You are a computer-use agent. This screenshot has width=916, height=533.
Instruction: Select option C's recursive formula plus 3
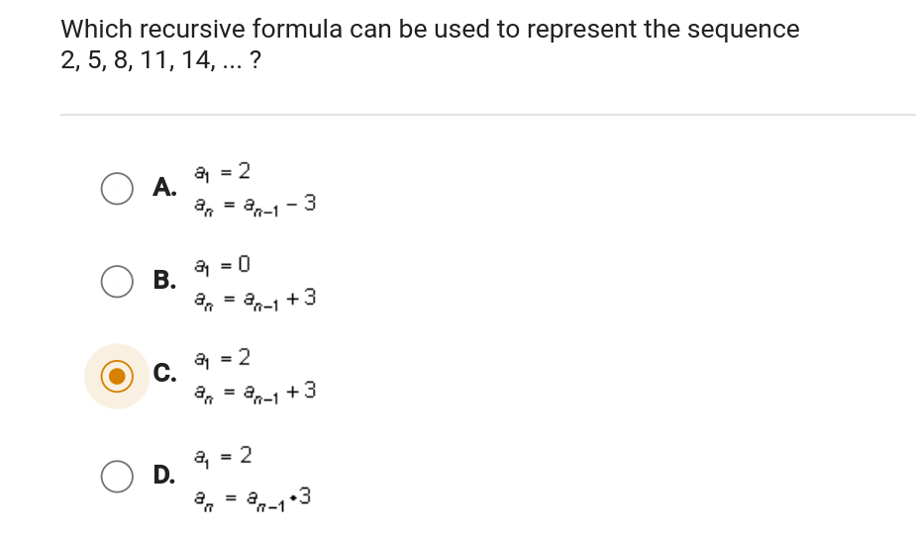(255, 392)
